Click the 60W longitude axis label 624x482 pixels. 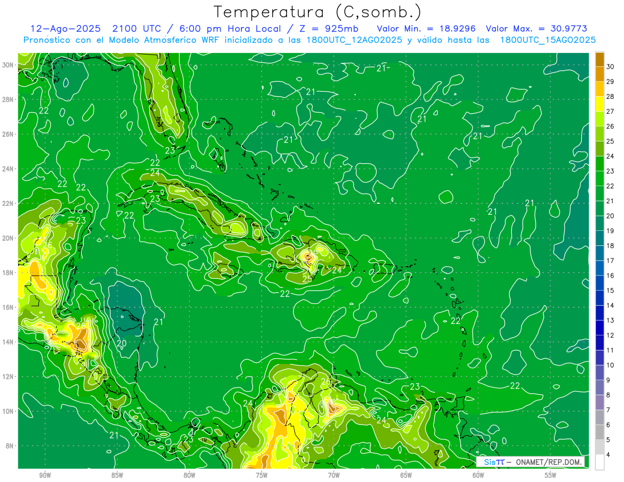pyautogui.click(x=478, y=475)
